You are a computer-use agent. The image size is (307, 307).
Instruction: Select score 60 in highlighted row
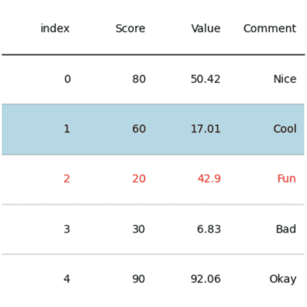point(139,129)
